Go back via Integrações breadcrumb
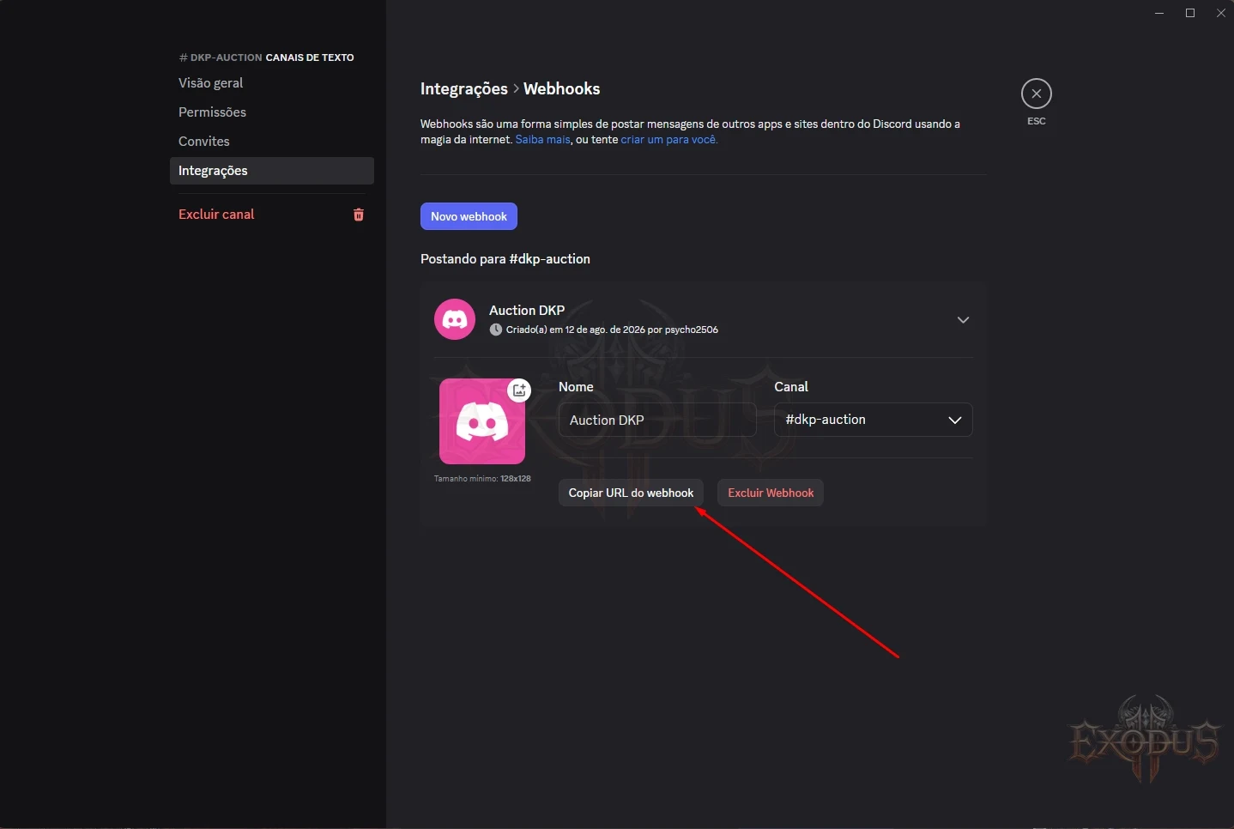 point(464,89)
